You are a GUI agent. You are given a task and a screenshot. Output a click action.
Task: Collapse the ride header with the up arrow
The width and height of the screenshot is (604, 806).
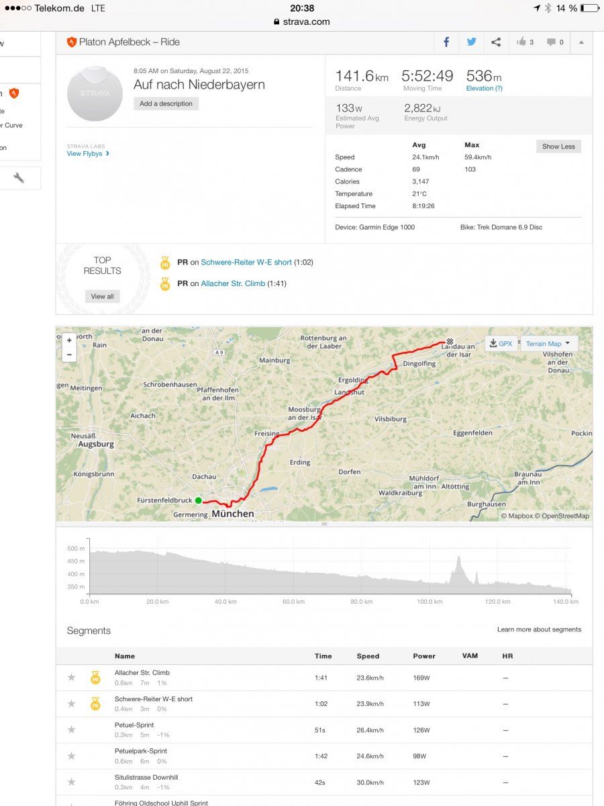click(581, 42)
